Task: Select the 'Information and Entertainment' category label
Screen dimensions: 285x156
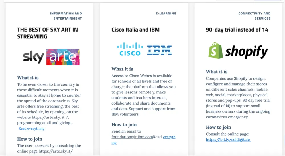Action: click(x=66, y=16)
